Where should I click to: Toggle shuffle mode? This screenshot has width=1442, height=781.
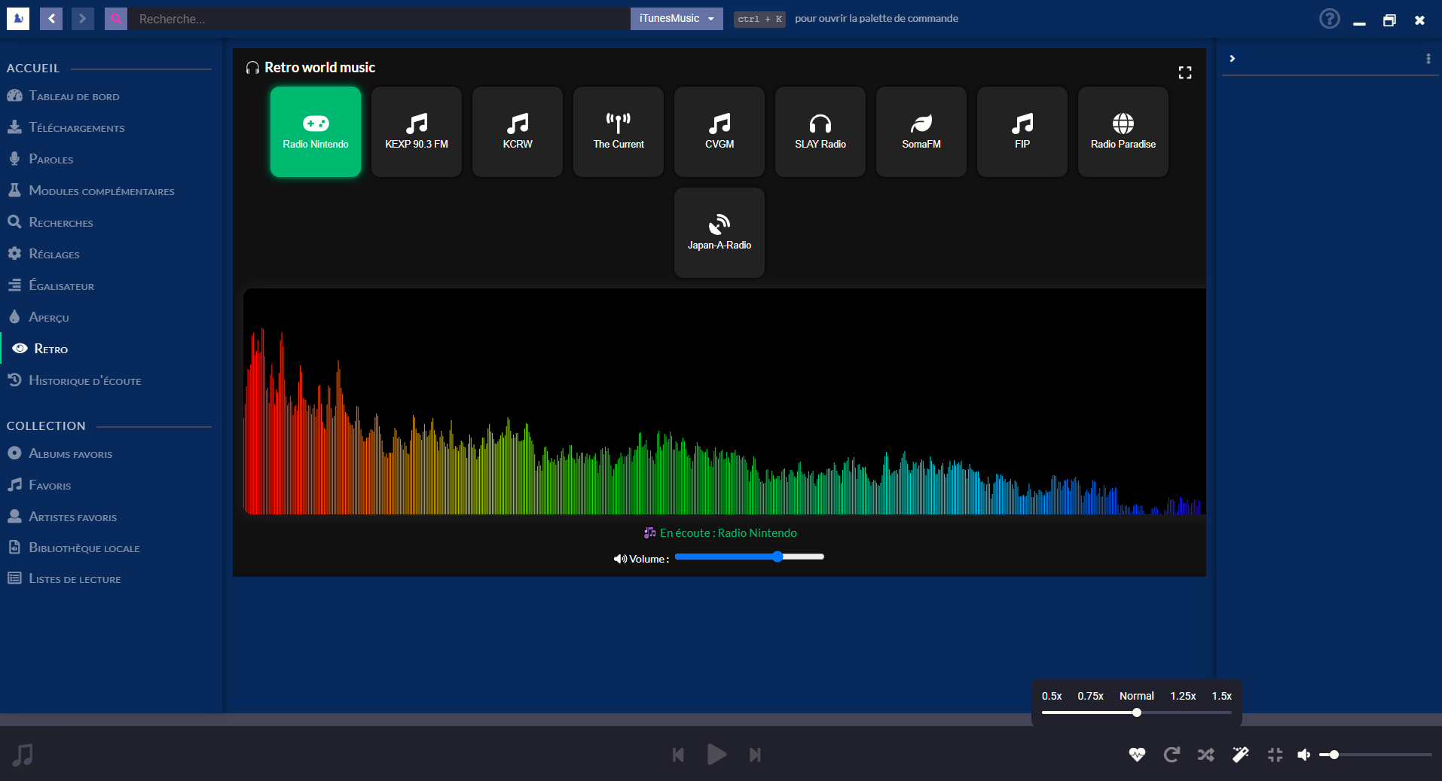(1206, 755)
